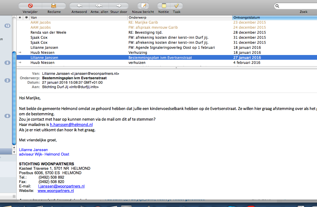Viewport: 317px width, 207px height.
Task: Select the FW: Agende Signaleringoverleg Oost email
Action: (167, 48)
